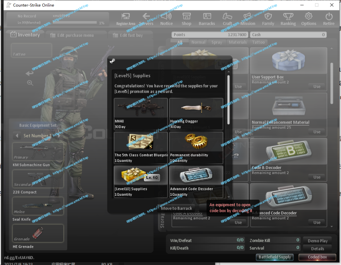Switch to the Tattoo inventory tab
Viewport: 341px width, 265px height.
coord(258,42)
